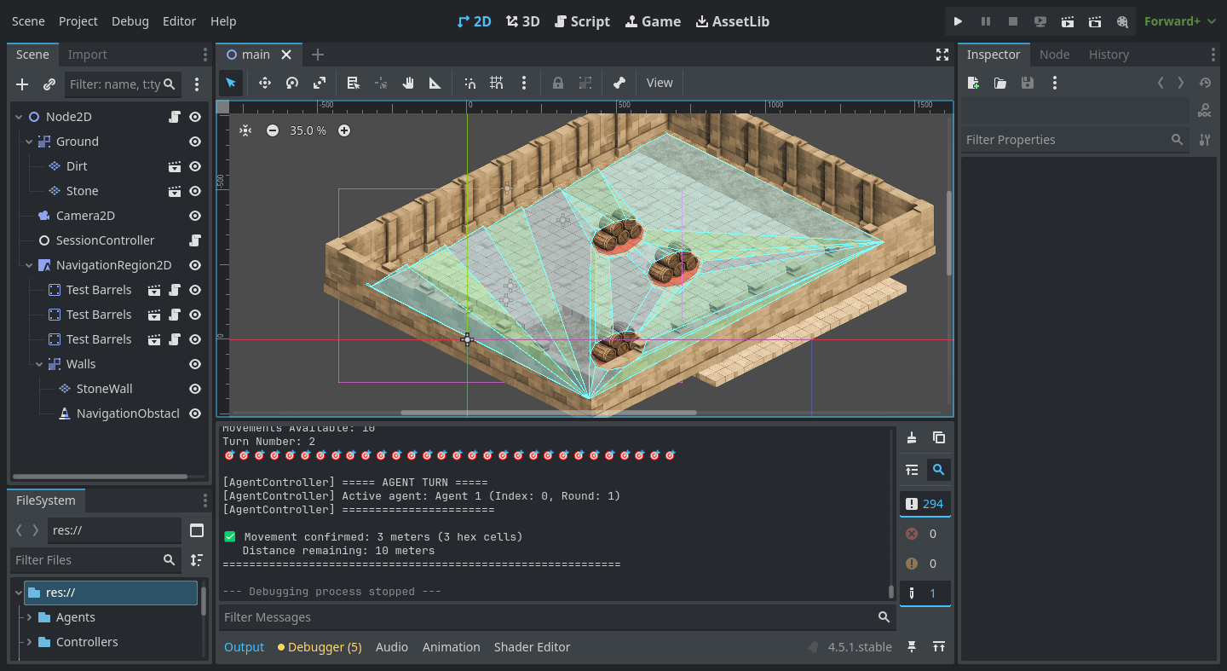Open the View menu in the viewport

tap(659, 83)
